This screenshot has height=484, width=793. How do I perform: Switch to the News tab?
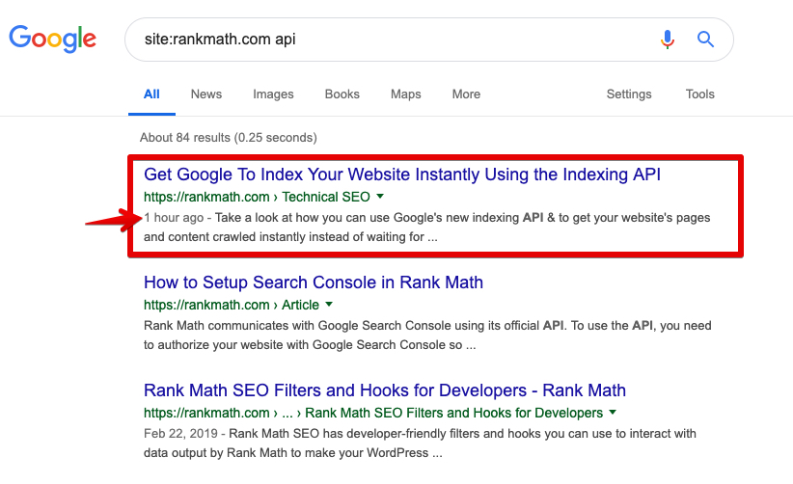(206, 94)
